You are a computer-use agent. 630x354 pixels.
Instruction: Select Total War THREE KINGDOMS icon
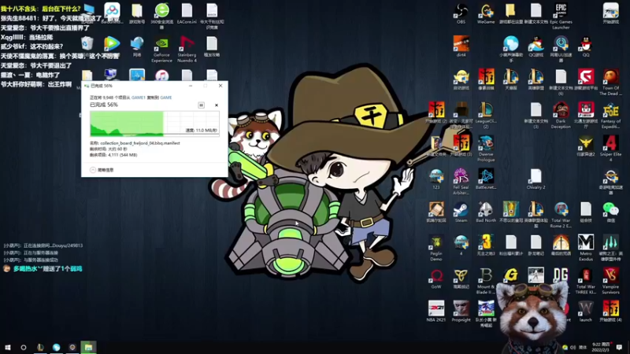coord(586,276)
